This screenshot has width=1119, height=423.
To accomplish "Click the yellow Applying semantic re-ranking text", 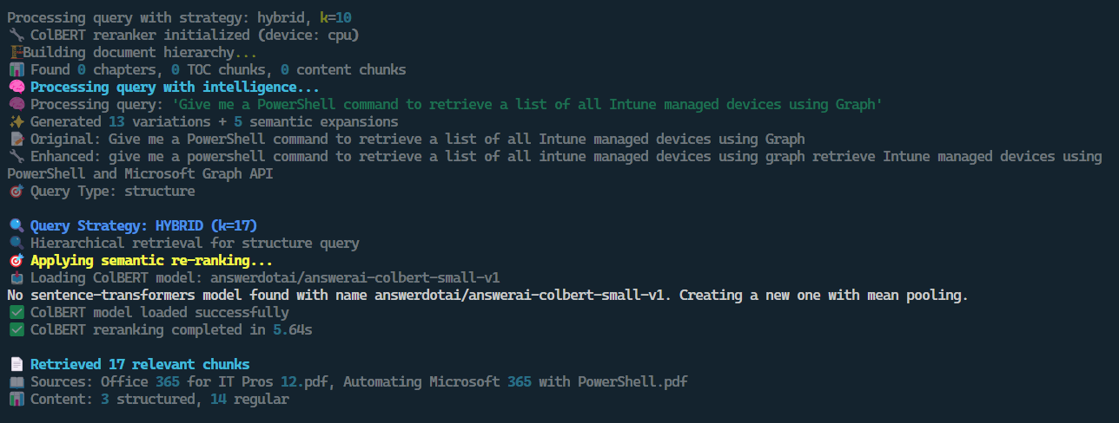I will pos(151,260).
